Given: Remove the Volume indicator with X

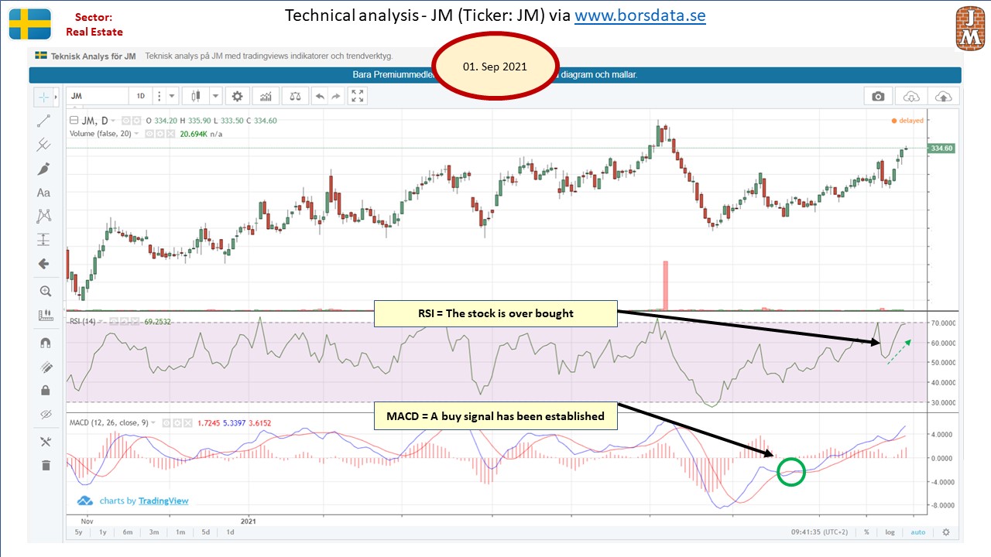Looking at the screenshot, I should [x=171, y=134].
